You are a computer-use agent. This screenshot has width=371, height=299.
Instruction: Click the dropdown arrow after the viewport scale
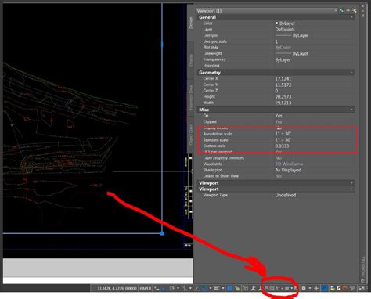(x=292, y=288)
